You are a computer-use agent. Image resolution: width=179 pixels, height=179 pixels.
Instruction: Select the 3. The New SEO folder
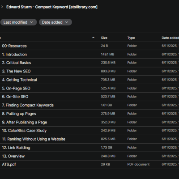pyautogui.click(x=16, y=71)
